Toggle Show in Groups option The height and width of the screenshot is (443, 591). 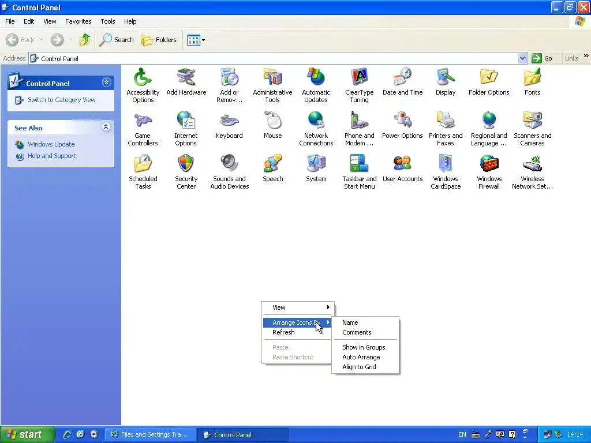(364, 347)
